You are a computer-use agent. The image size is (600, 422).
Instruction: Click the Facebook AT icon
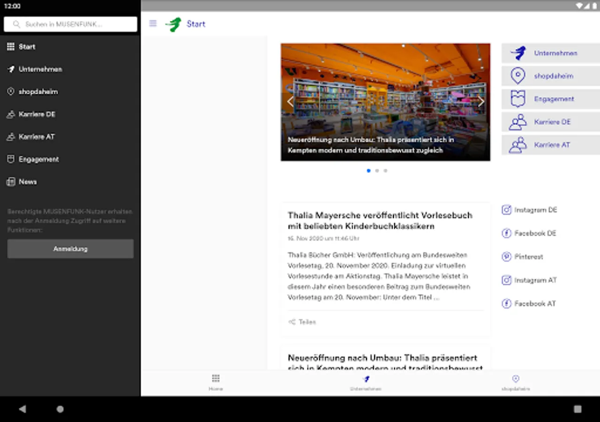(506, 303)
